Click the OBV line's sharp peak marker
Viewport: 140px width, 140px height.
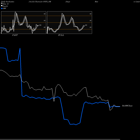pyautogui.click(x=20, y=48)
